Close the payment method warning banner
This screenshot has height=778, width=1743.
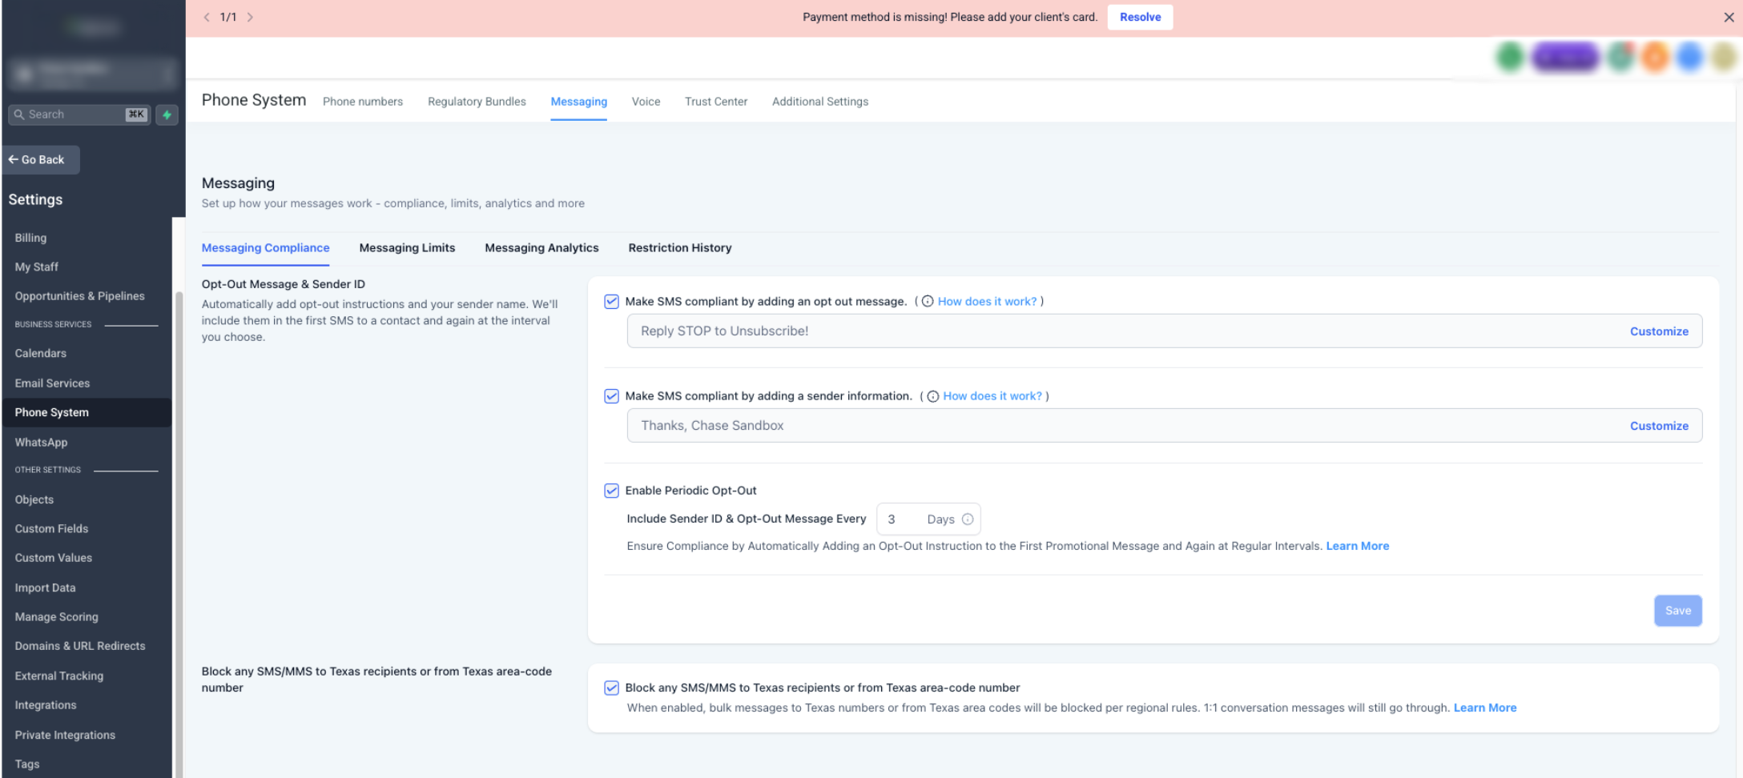[x=1729, y=17]
